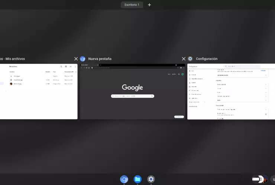Click the Mis archivos window title
This screenshot has width=275, height=185.
click(13, 59)
